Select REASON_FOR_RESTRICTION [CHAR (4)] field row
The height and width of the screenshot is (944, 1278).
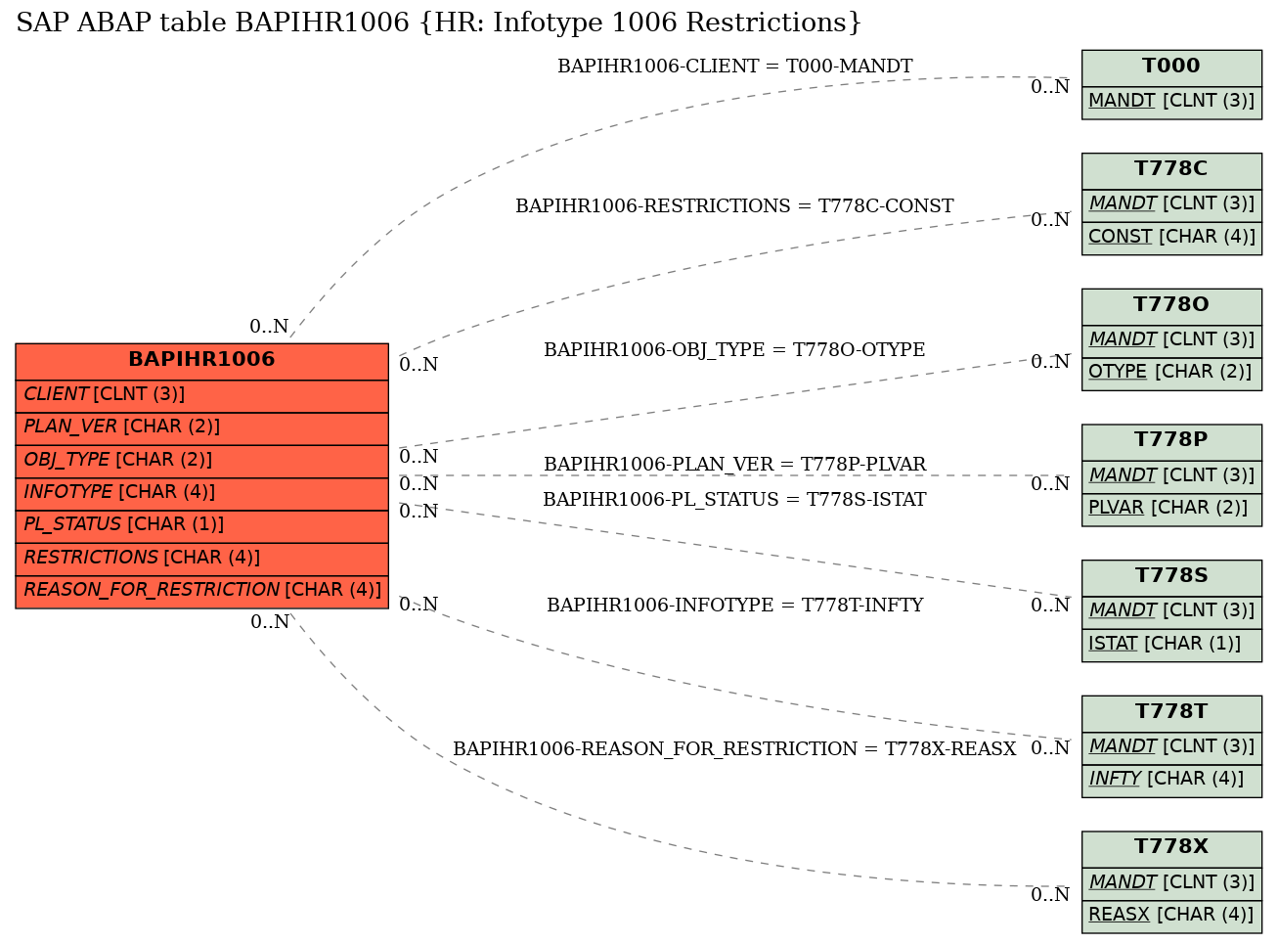tap(202, 590)
